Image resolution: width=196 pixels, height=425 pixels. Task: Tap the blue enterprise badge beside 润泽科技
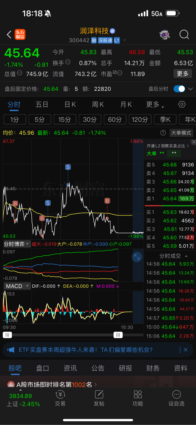pos(112,31)
